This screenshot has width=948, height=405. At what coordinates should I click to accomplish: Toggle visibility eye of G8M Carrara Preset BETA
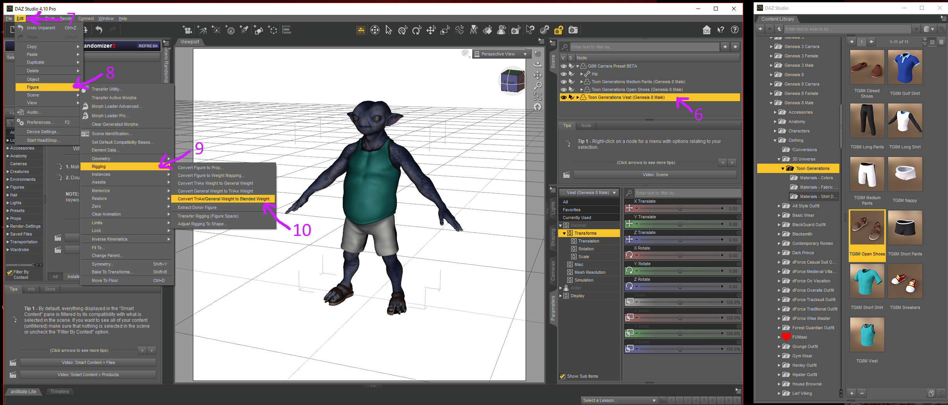(564, 66)
